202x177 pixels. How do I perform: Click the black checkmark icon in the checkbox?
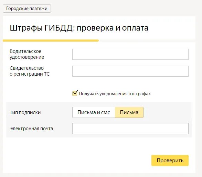[x=75, y=92]
